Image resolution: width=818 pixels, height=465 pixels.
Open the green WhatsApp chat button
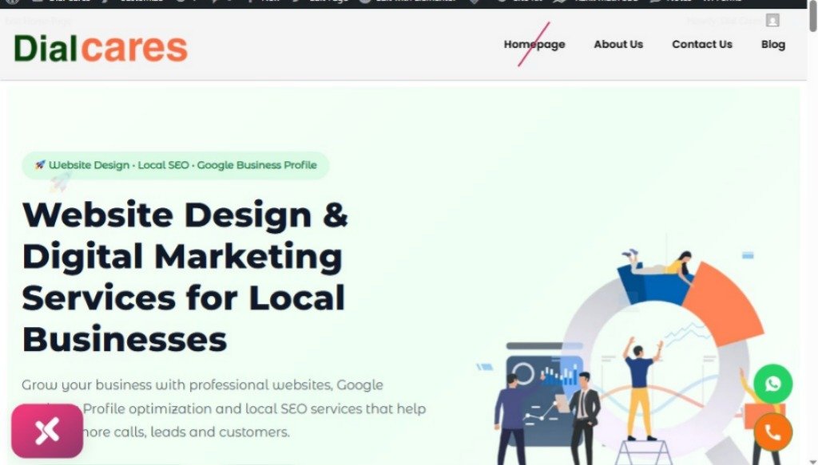pyautogui.click(x=772, y=384)
